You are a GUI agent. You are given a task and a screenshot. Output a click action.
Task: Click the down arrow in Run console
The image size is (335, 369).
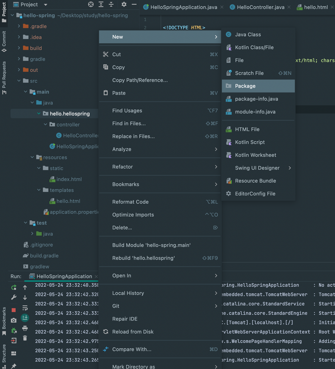[25, 298]
